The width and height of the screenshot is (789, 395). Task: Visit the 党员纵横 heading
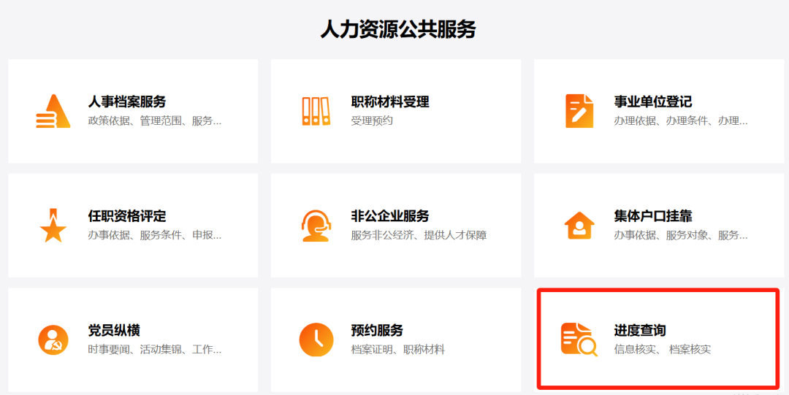[114, 331]
